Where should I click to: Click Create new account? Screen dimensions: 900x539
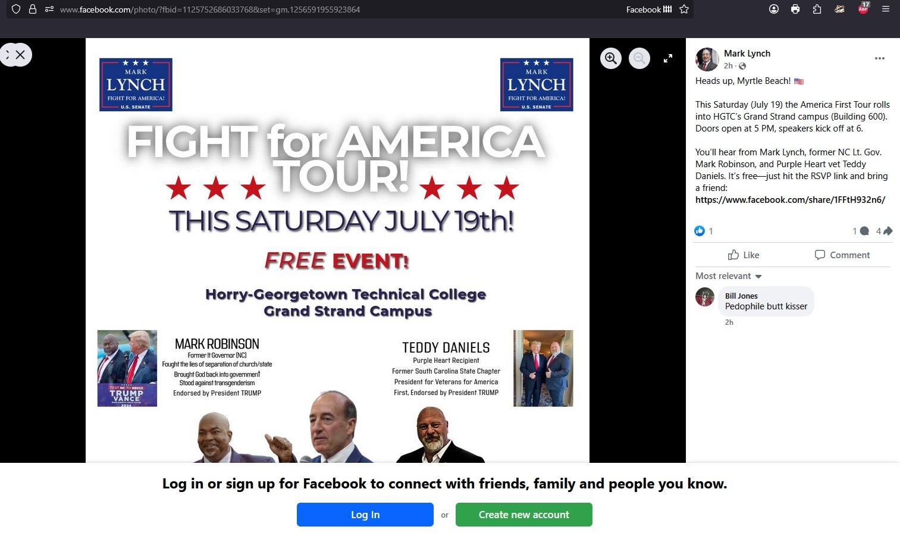(x=524, y=515)
